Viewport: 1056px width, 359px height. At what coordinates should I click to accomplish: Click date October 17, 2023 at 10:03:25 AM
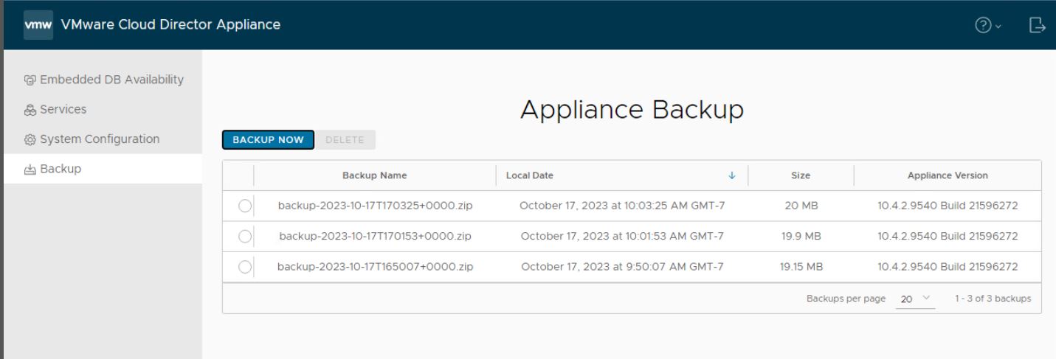click(x=622, y=206)
